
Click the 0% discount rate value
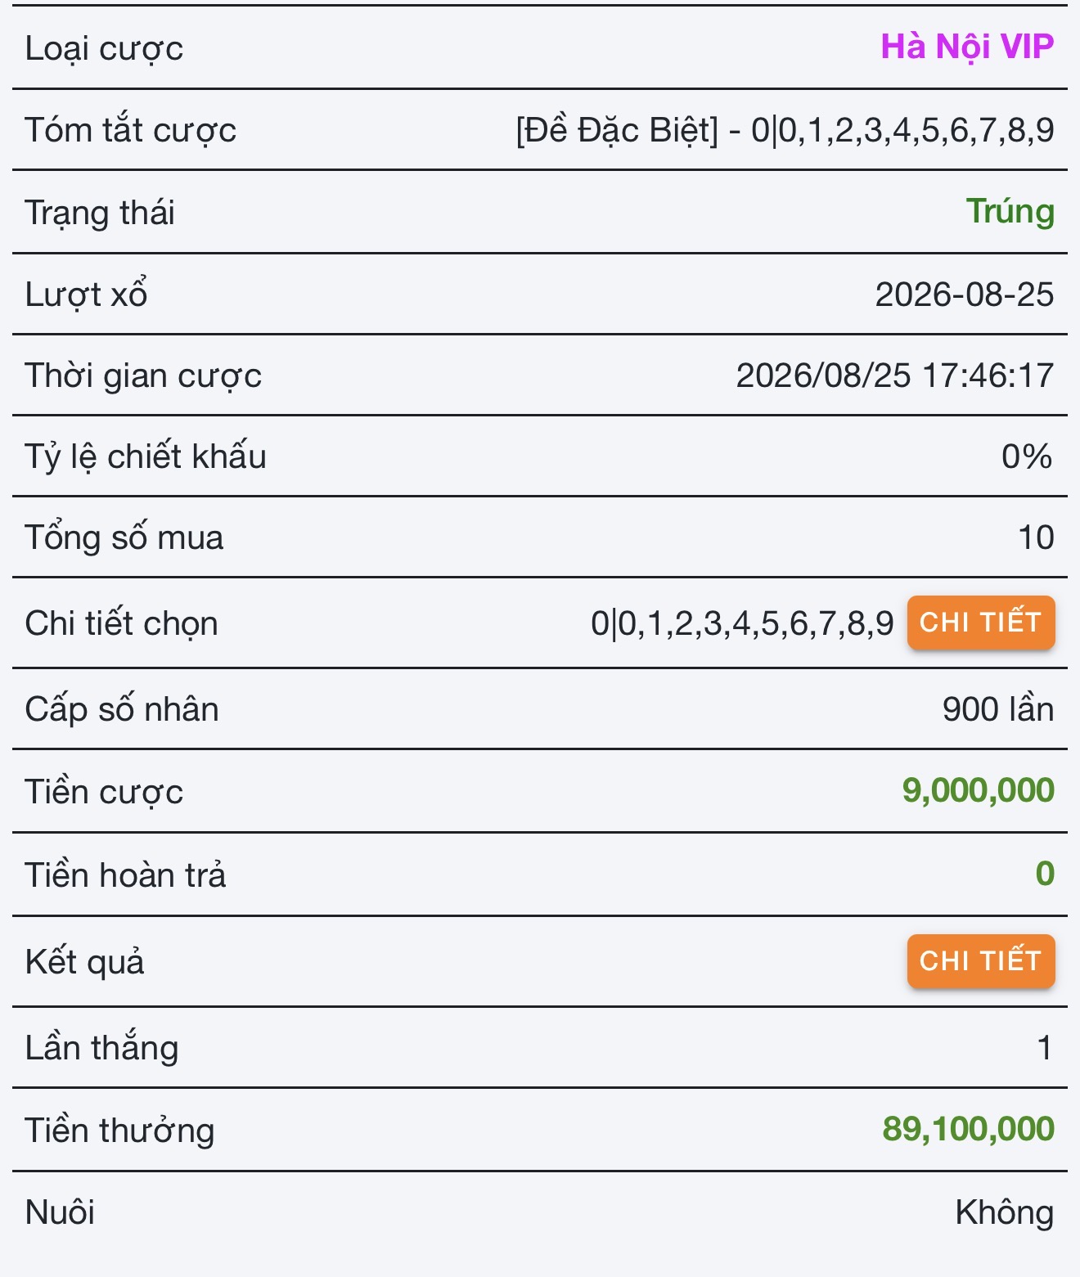click(1027, 456)
